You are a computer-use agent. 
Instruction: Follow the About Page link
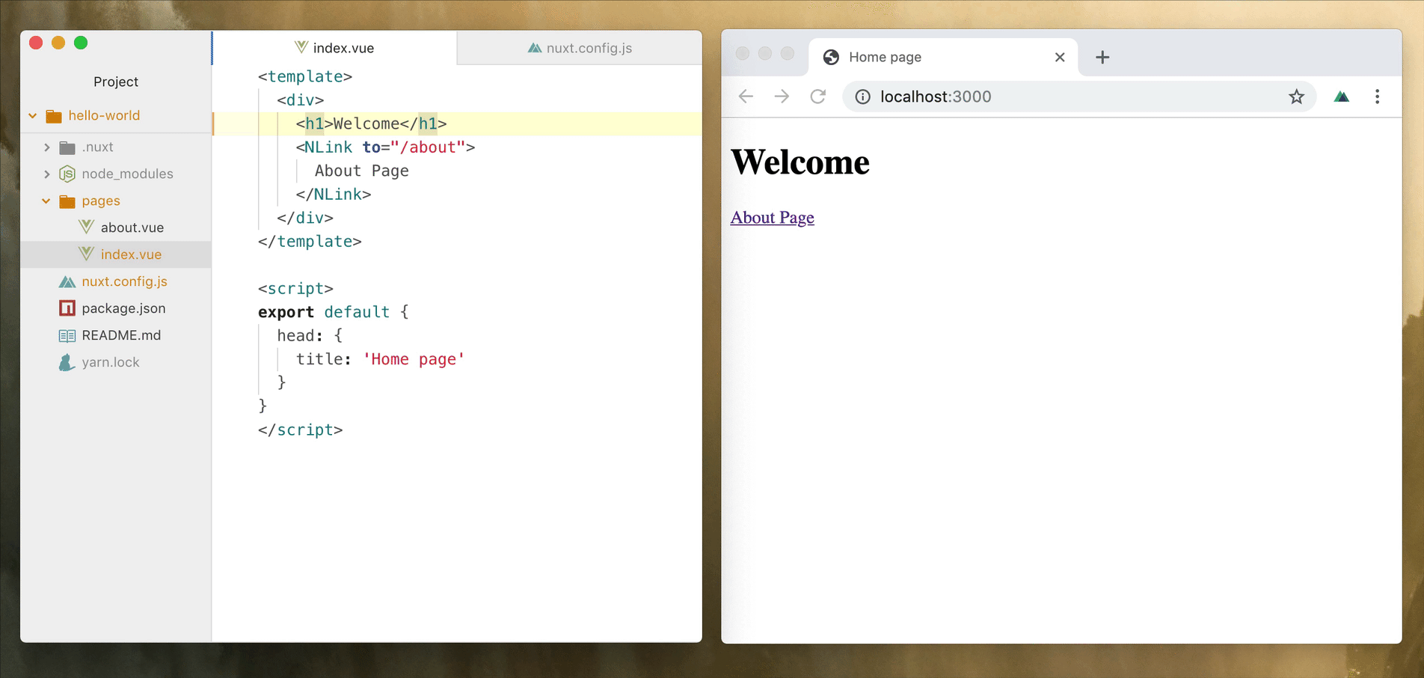click(x=772, y=218)
